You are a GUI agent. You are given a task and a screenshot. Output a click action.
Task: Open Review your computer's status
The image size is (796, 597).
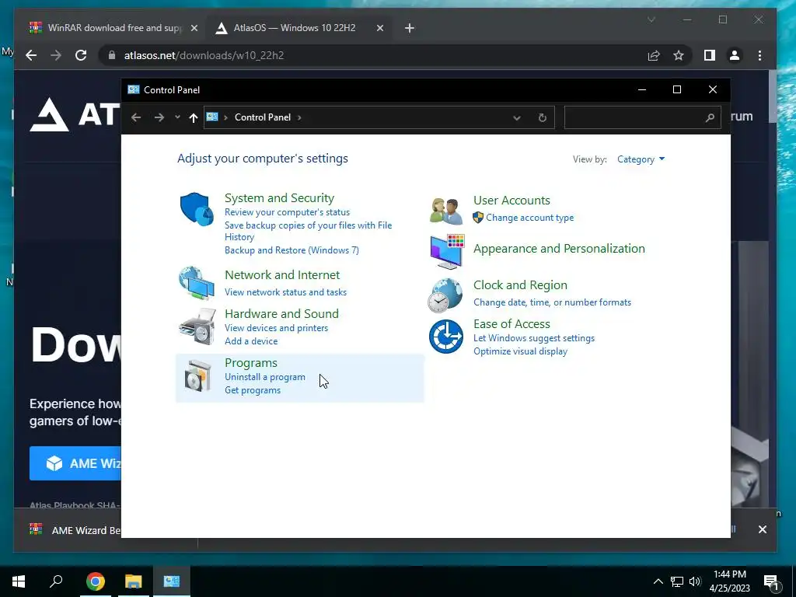[x=288, y=212]
